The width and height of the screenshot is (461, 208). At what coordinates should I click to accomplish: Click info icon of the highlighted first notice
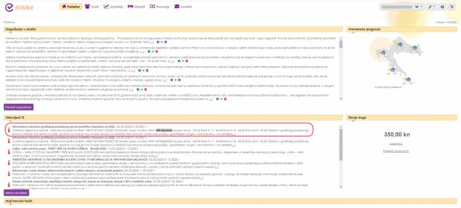[9, 130]
